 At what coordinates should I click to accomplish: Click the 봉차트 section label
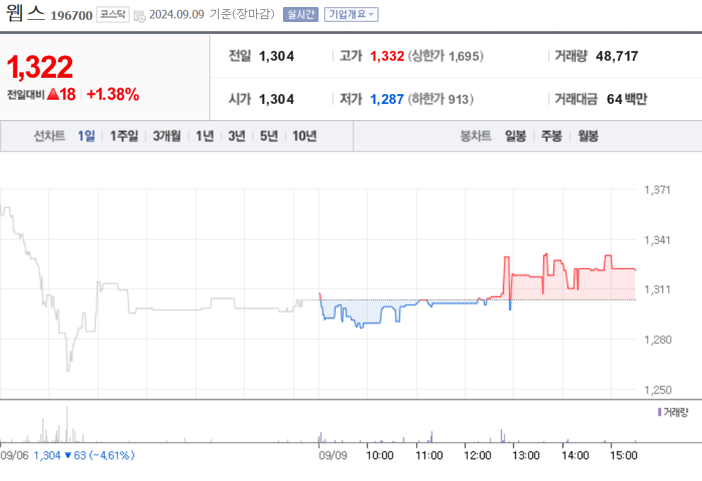[x=476, y=136]
